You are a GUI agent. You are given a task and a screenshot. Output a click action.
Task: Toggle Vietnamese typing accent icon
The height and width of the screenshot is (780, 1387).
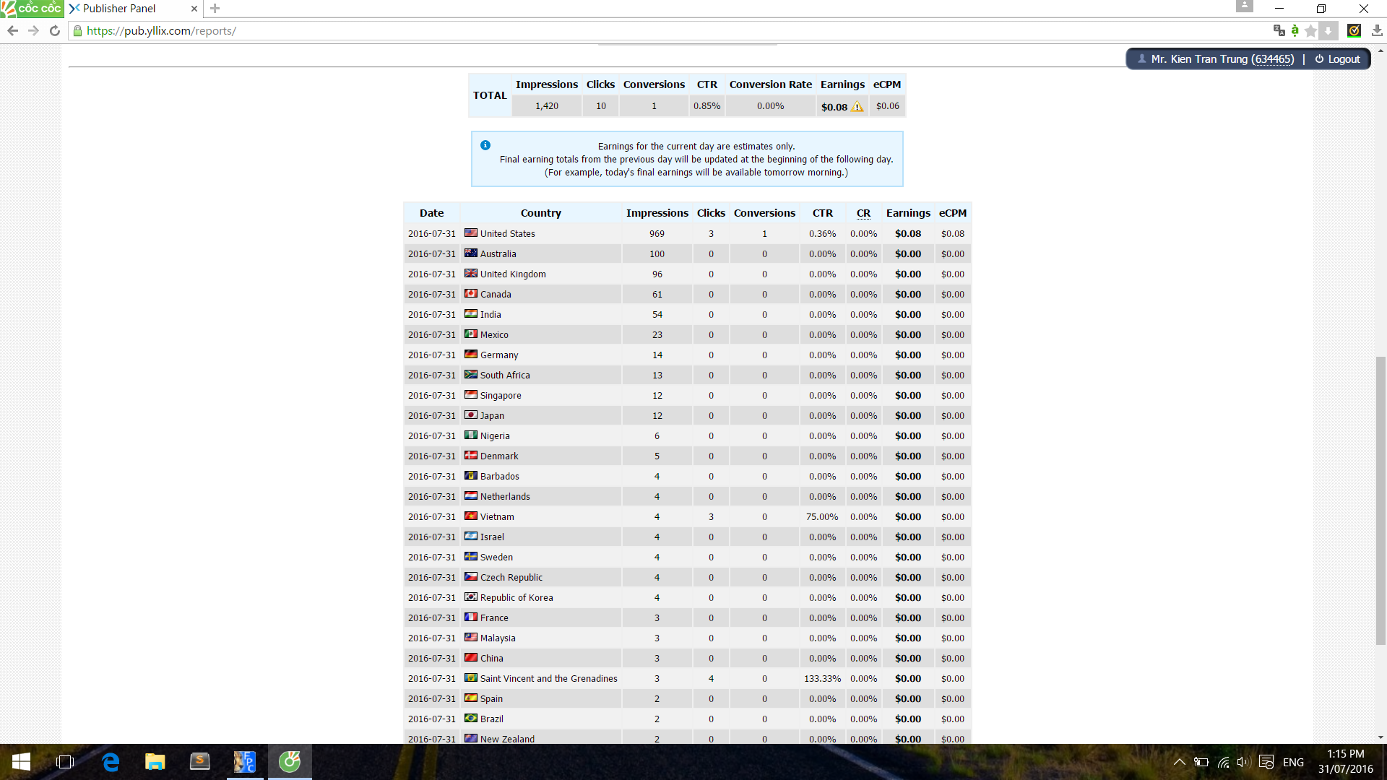[x=1295, y=30]
